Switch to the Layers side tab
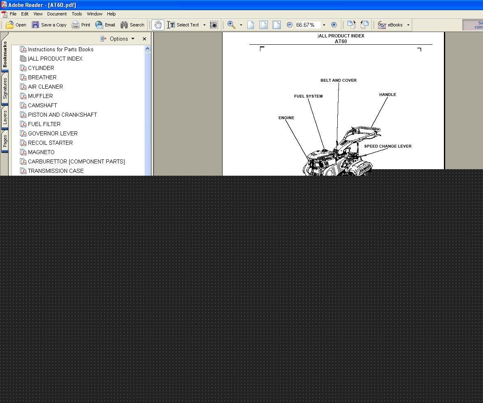 pos(5,118)
